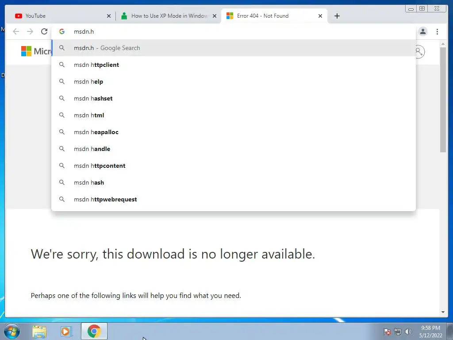The image size is (453, 340).
Task: Click the scrollbar up arrow
Action: [443, 44]
